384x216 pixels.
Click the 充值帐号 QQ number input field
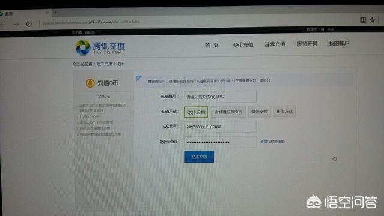click(220, 97)
